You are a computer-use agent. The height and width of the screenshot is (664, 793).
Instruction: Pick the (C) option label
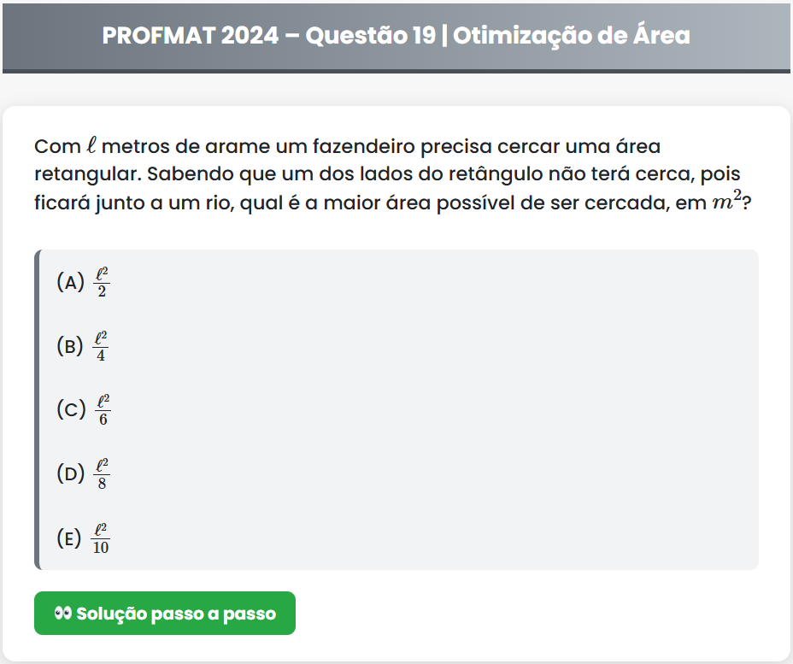(x=70, y=410)
